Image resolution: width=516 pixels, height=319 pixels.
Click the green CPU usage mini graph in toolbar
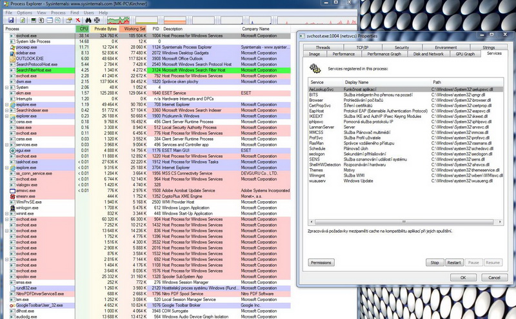118,21
